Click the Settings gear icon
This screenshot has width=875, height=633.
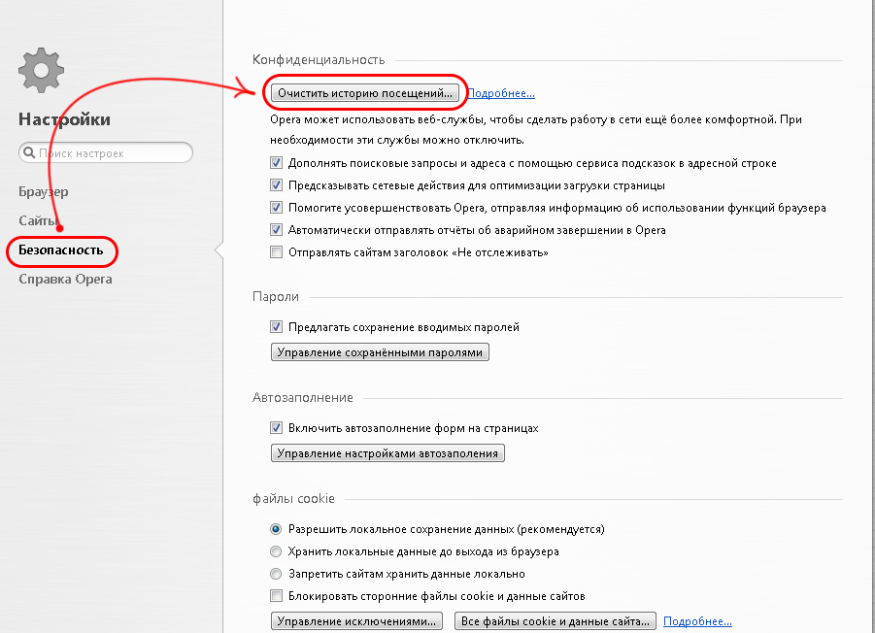point(40,71)
